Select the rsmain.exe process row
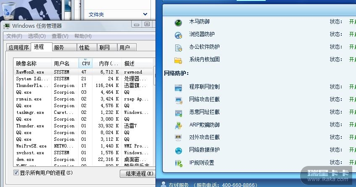 (x=84, y=99)
